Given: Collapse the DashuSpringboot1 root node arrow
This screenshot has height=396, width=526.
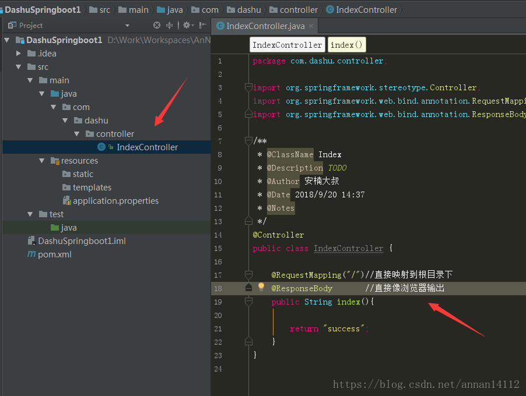Looking at the screenshot, I should 7,40.
